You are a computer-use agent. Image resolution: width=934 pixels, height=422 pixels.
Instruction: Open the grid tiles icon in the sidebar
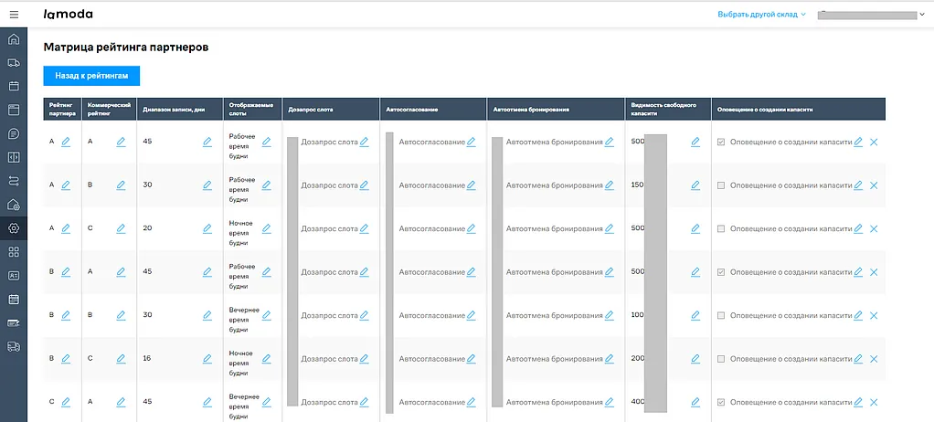click(14, 252)
